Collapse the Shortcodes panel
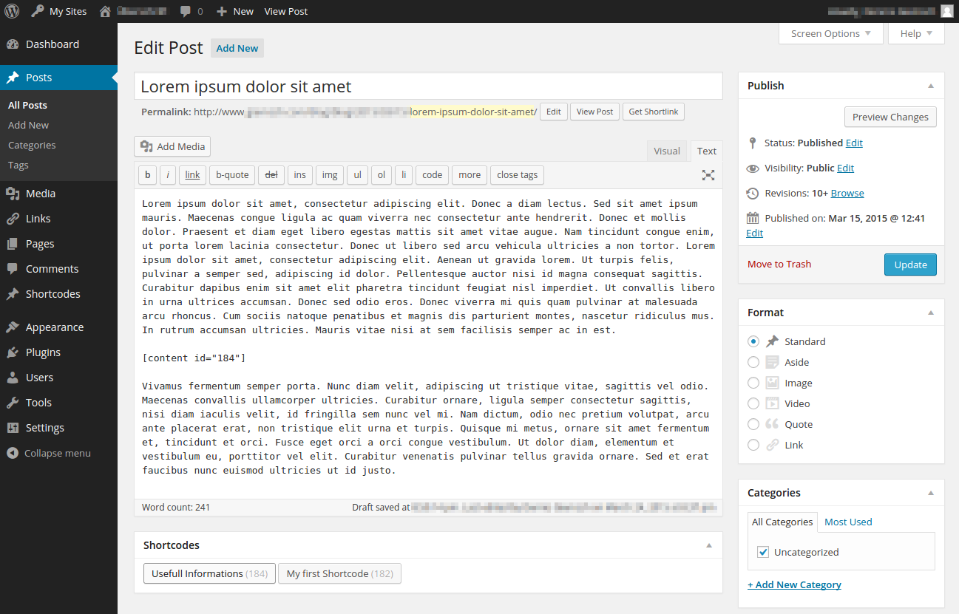This screenshot has width=959, height=614. pyautogui.click(x=709, y=545)
